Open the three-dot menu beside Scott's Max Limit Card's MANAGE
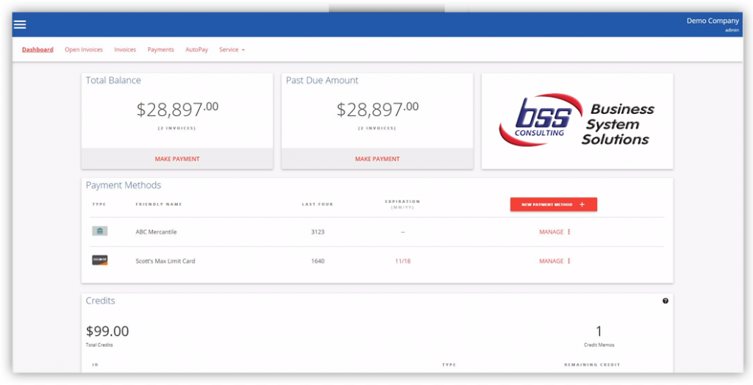This screenshot has height=385, width=753. pos(568,261)
